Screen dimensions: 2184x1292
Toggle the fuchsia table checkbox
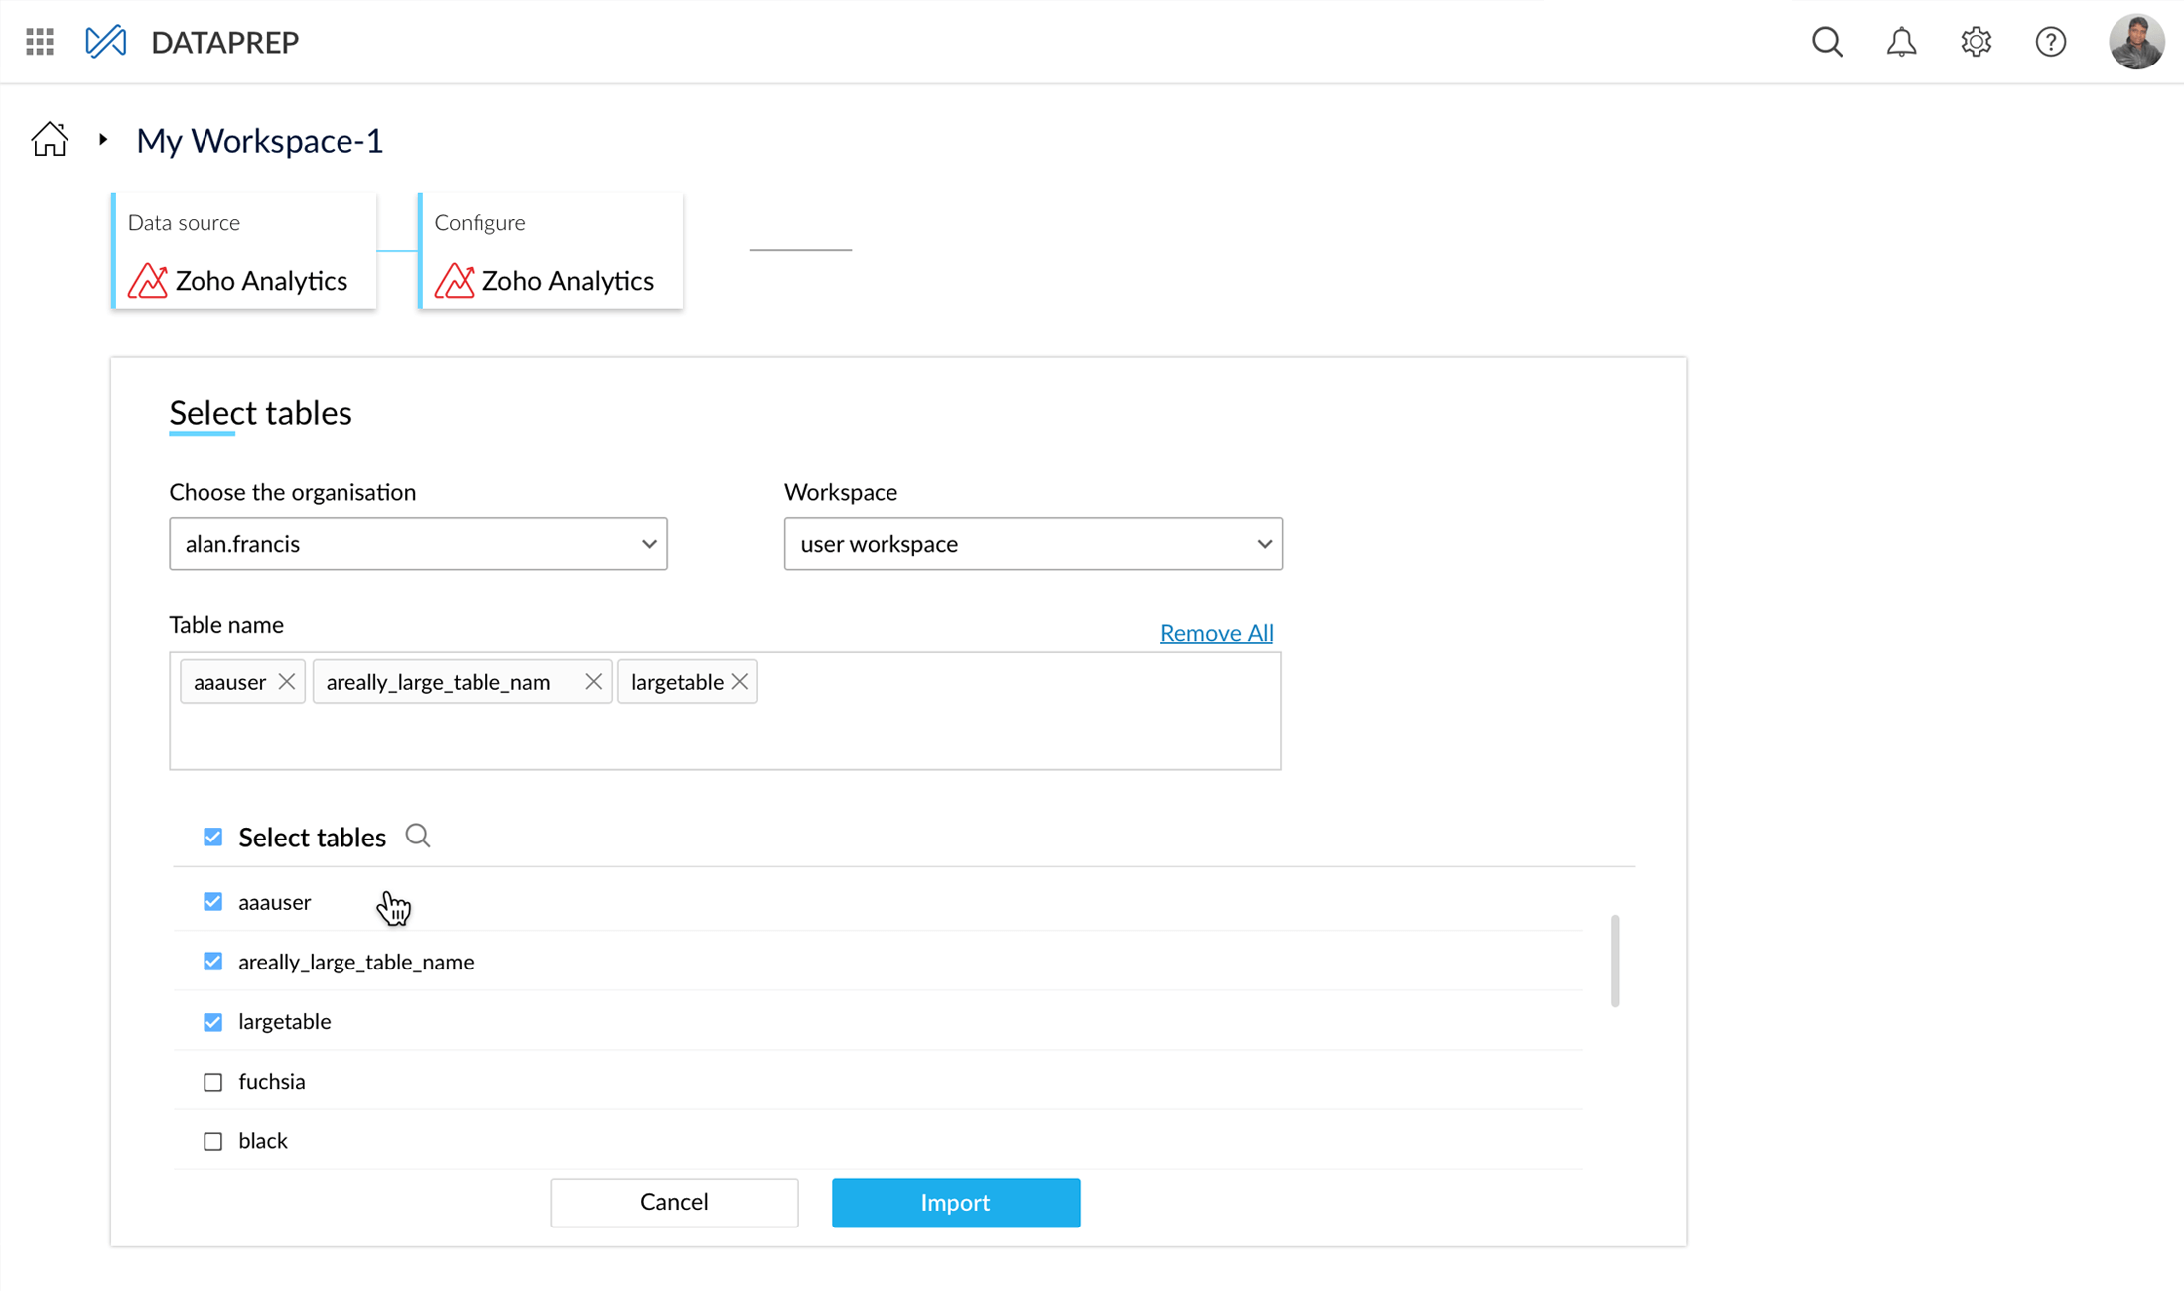point(213,1080)
